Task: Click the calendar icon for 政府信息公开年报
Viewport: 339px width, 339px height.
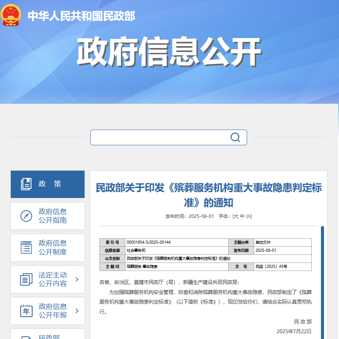Action: tap(26, 311)
